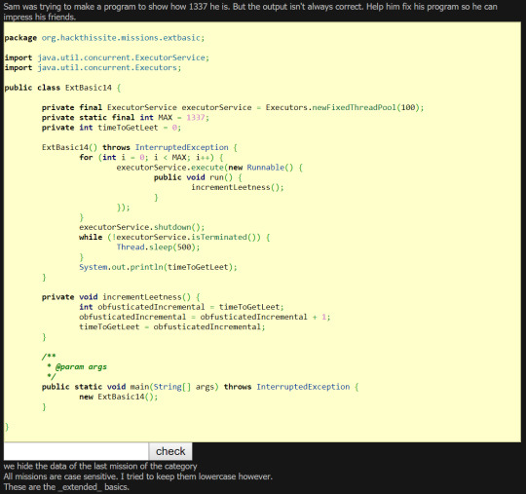
Task: Click 'timeToGetLeet = obfusticatedIncremental;' line
Action: (172, 326)
